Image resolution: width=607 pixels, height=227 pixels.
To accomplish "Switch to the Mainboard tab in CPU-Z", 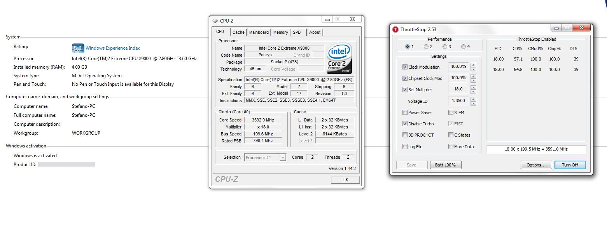I will [259, 32].
